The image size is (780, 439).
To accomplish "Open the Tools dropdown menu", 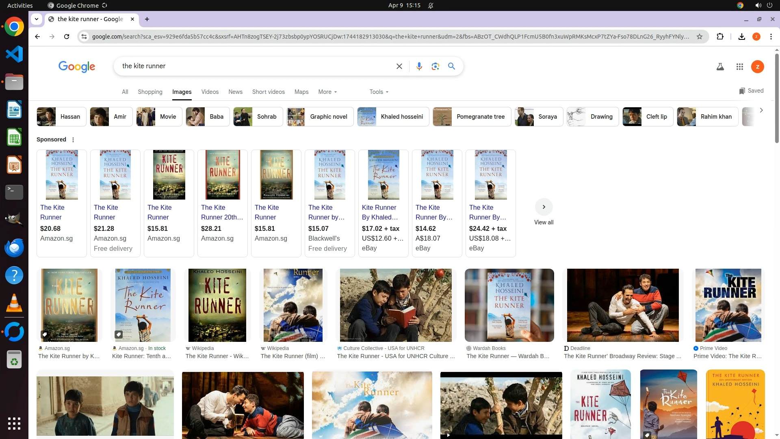I will pyautogui.click(x=379, y=92).
